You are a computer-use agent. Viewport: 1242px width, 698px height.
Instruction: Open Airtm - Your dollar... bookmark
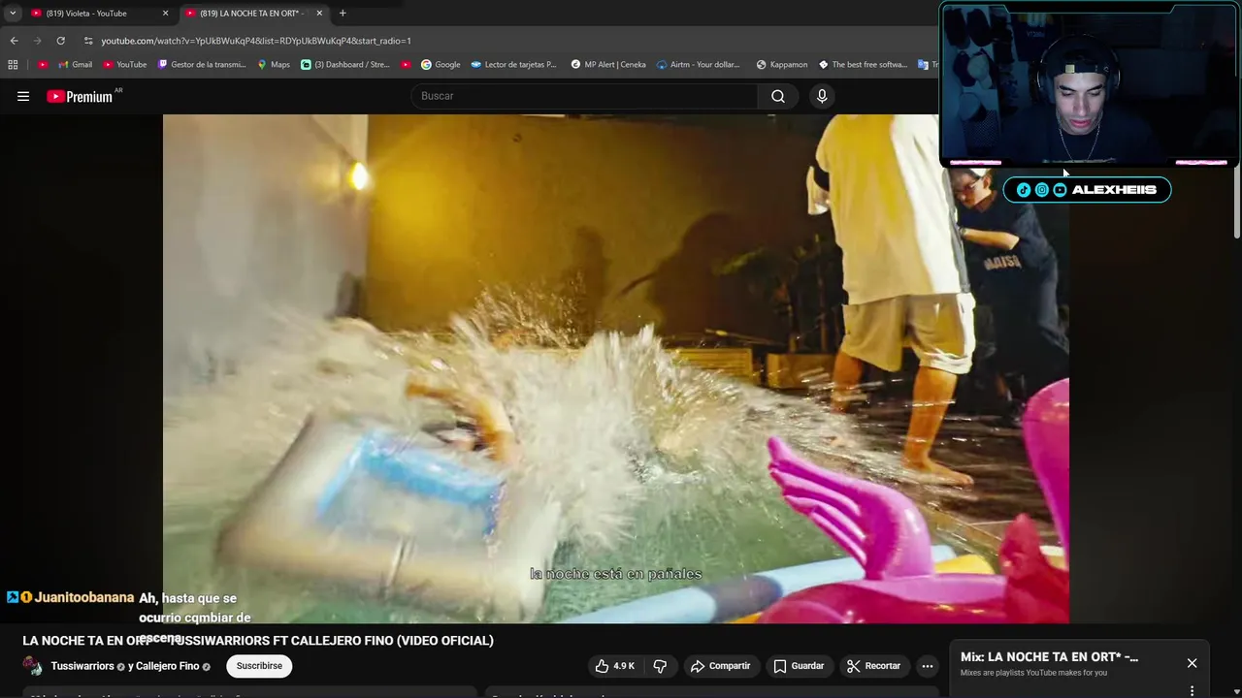tap(699, 65)
